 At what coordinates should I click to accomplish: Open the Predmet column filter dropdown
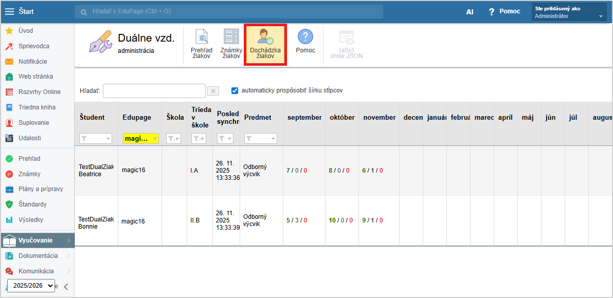[260, 138]
